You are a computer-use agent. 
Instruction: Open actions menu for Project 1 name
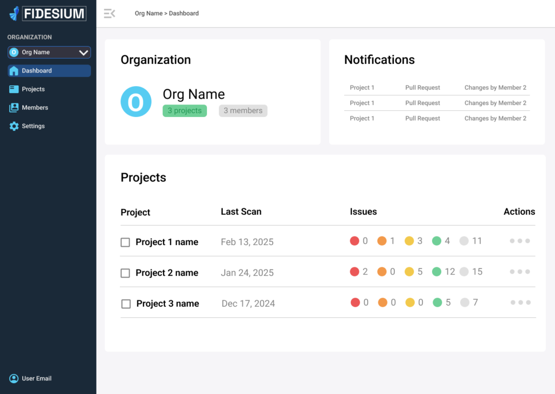point(520,241)
